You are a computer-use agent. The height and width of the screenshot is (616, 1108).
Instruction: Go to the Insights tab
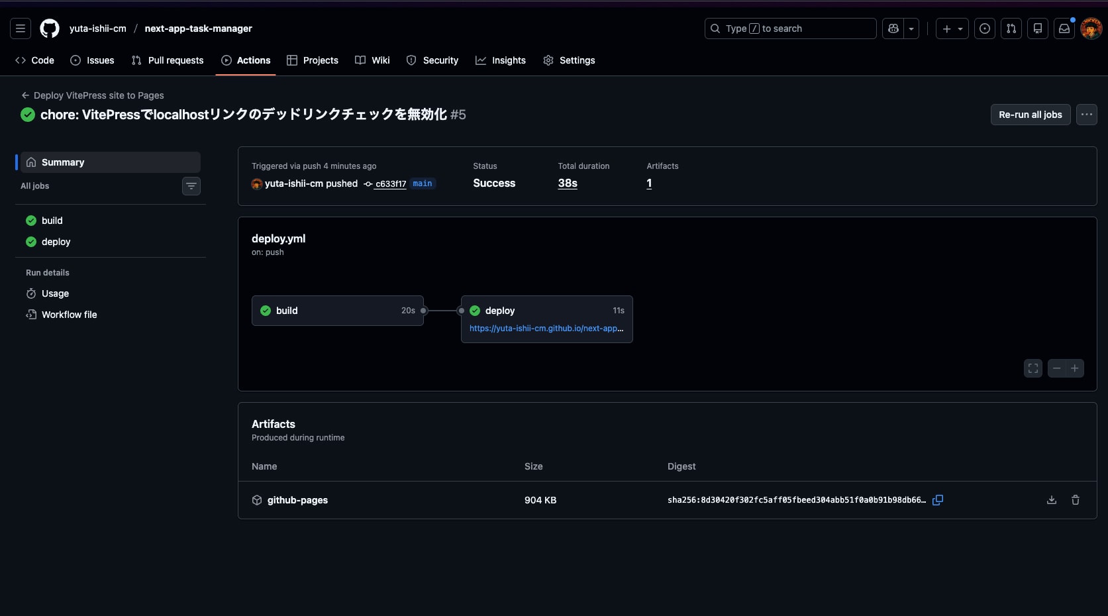tap(501, 60)
